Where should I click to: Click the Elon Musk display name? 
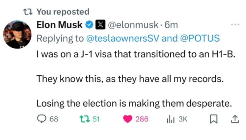[x=59, y=25]
